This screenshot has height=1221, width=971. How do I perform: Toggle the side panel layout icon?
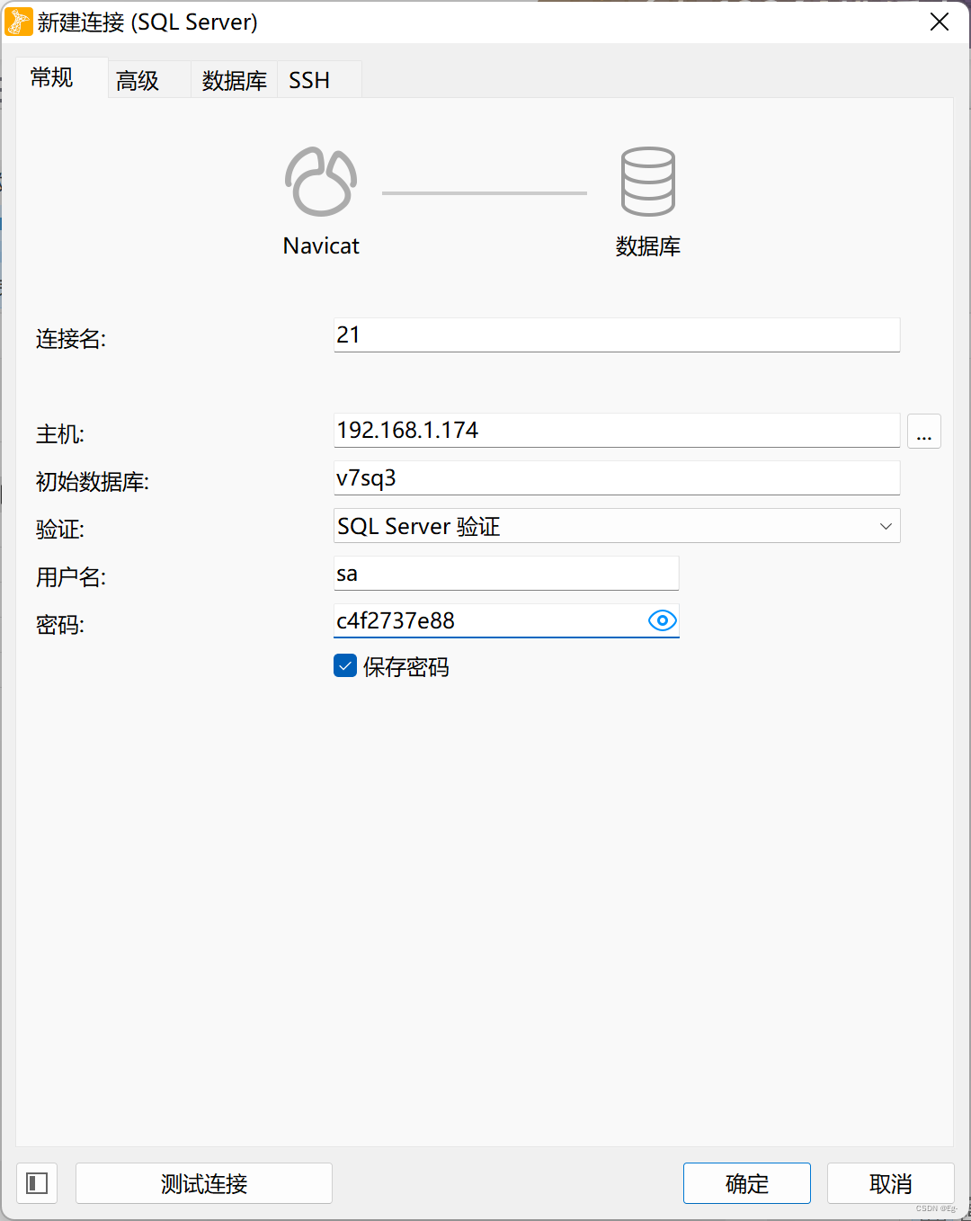click(37, 1183)
